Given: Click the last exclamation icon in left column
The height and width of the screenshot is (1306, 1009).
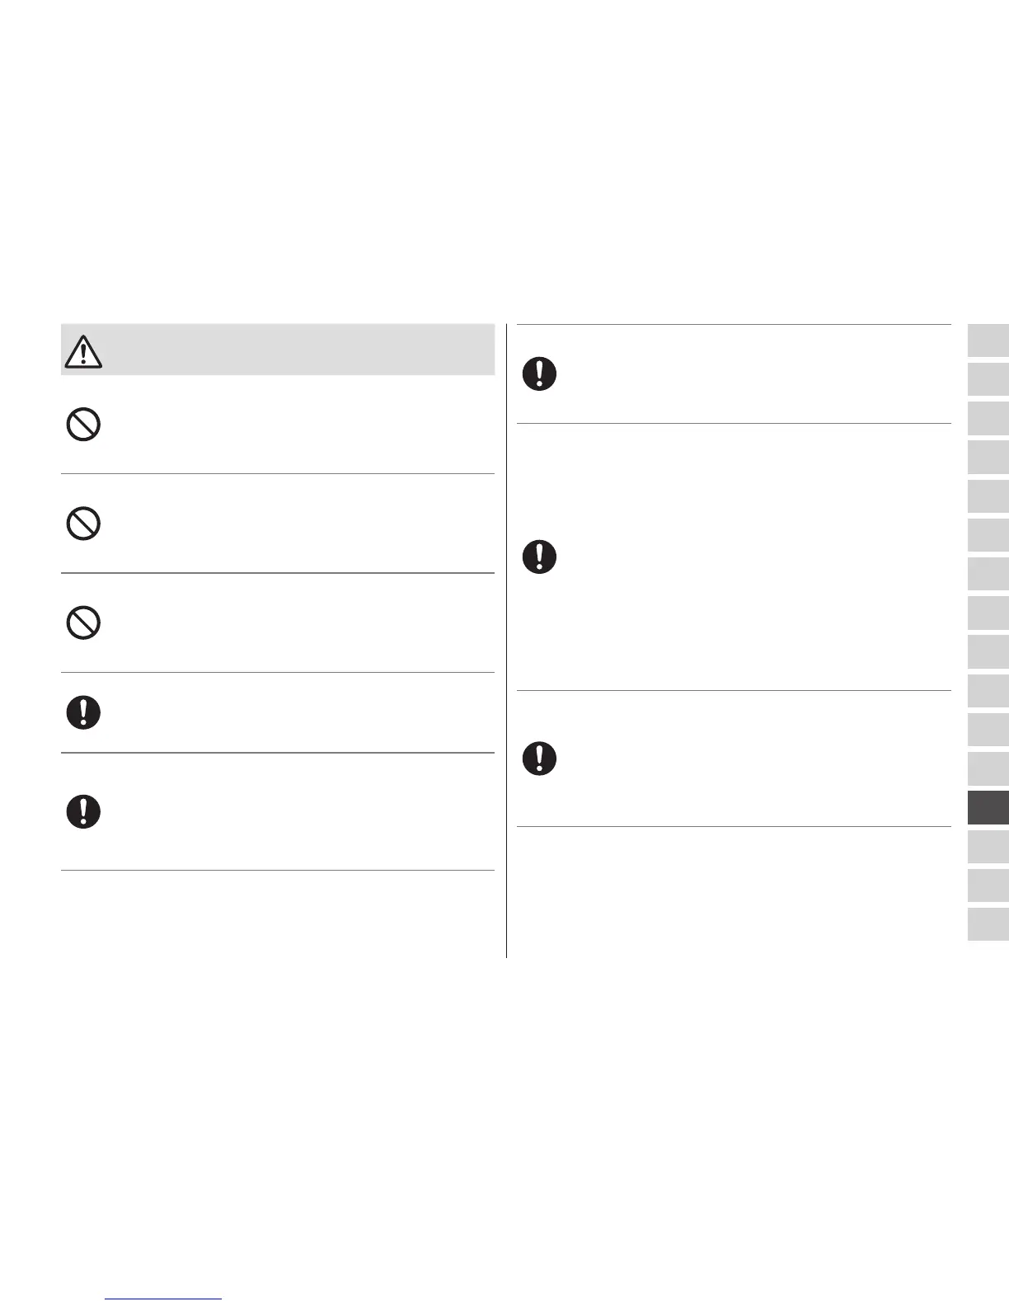Looking at the screenshot, I should (83, 811).
